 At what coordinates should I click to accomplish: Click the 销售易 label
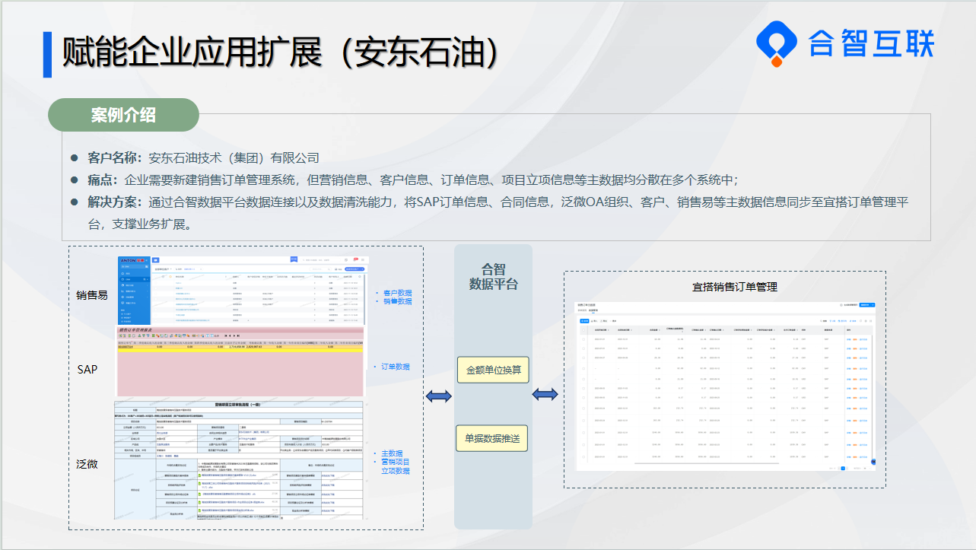coord(91,295)
